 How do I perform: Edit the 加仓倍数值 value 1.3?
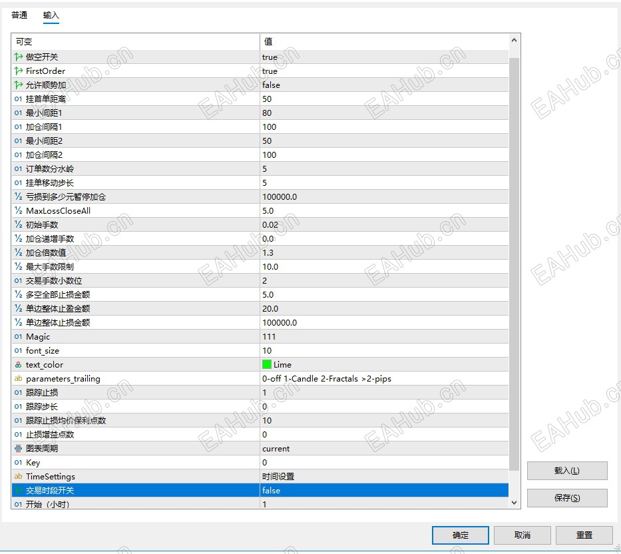click(384, 252)
